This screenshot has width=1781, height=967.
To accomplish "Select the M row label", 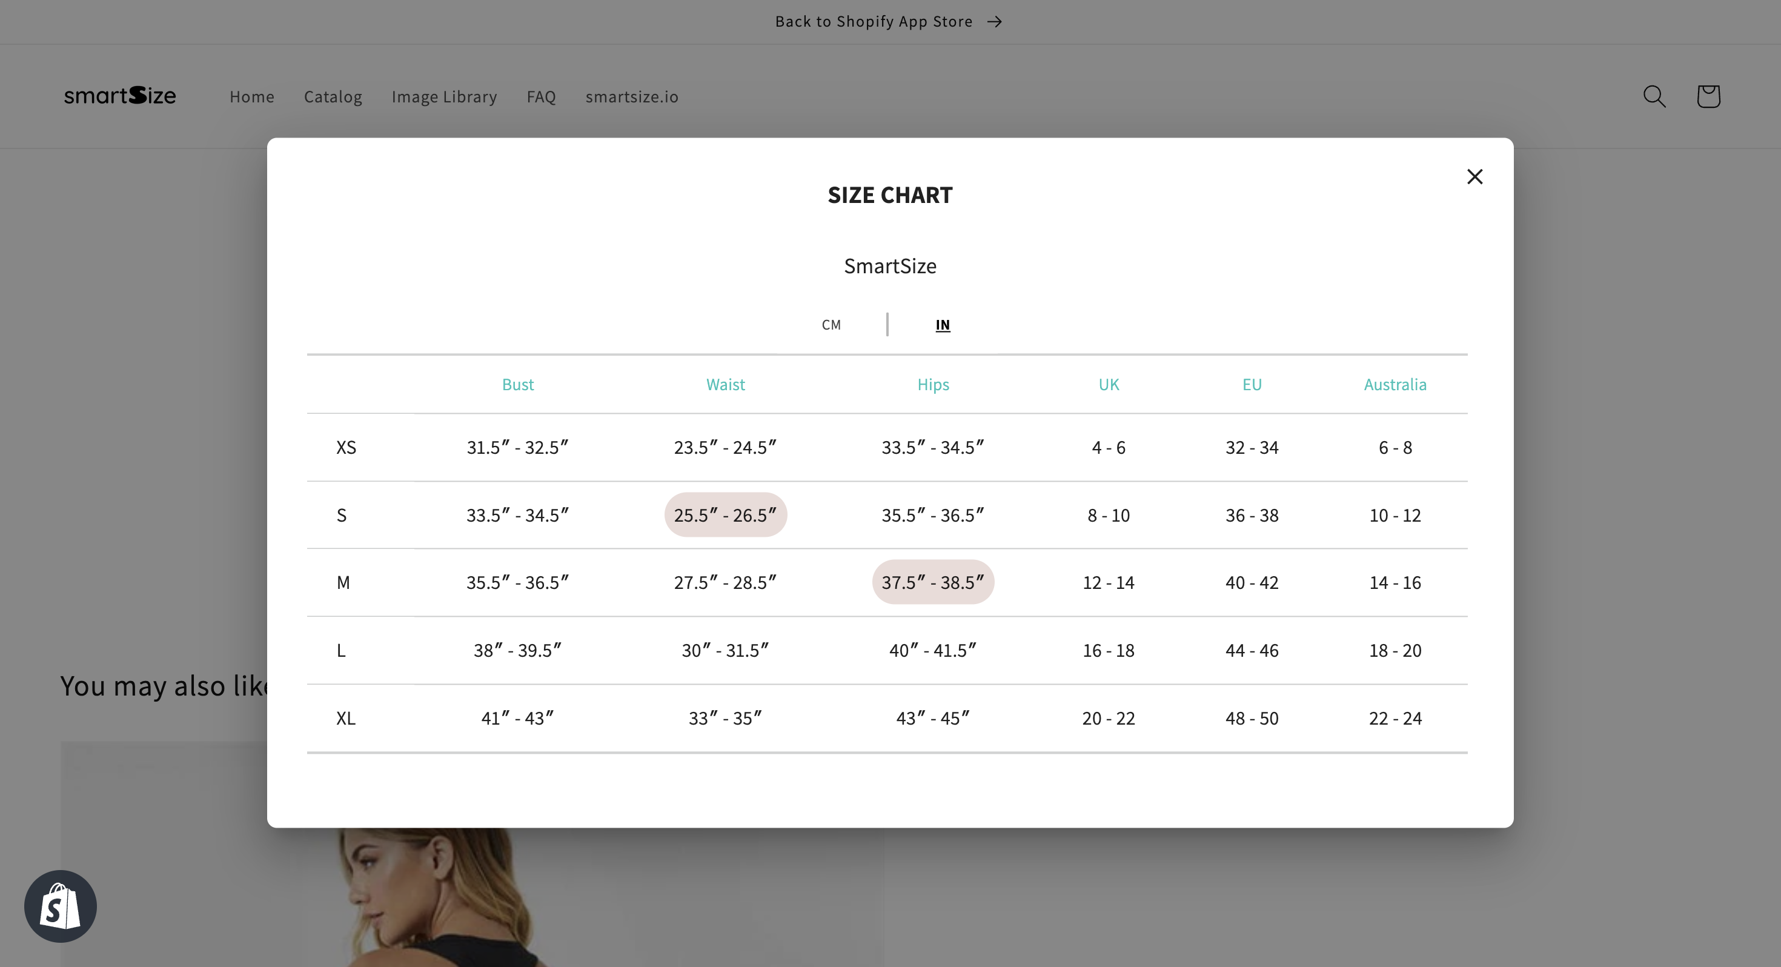I will click(x=343, y=583).
